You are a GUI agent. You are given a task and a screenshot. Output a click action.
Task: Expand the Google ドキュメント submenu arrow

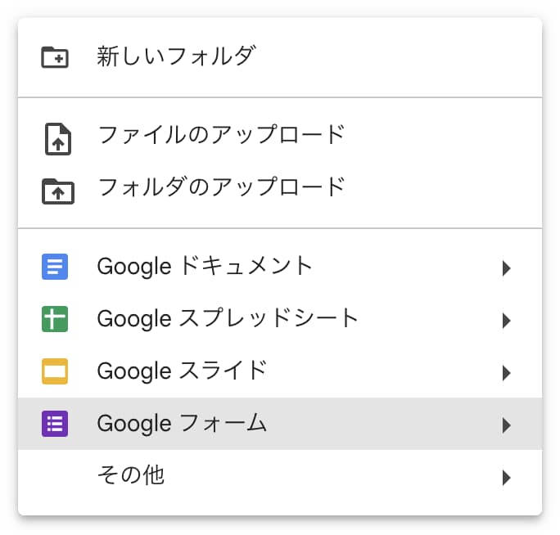coord(507,267)
